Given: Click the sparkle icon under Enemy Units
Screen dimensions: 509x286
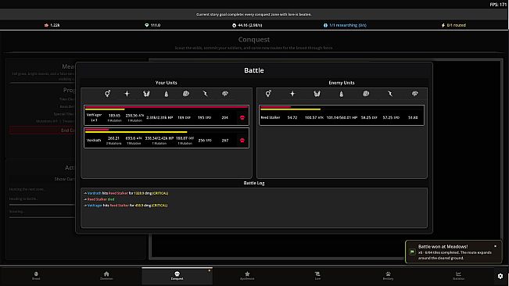Looking at the screenshot, I should click(292, 94).
